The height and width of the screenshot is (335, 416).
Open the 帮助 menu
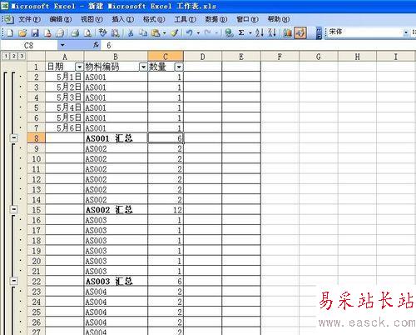point(278,19)
